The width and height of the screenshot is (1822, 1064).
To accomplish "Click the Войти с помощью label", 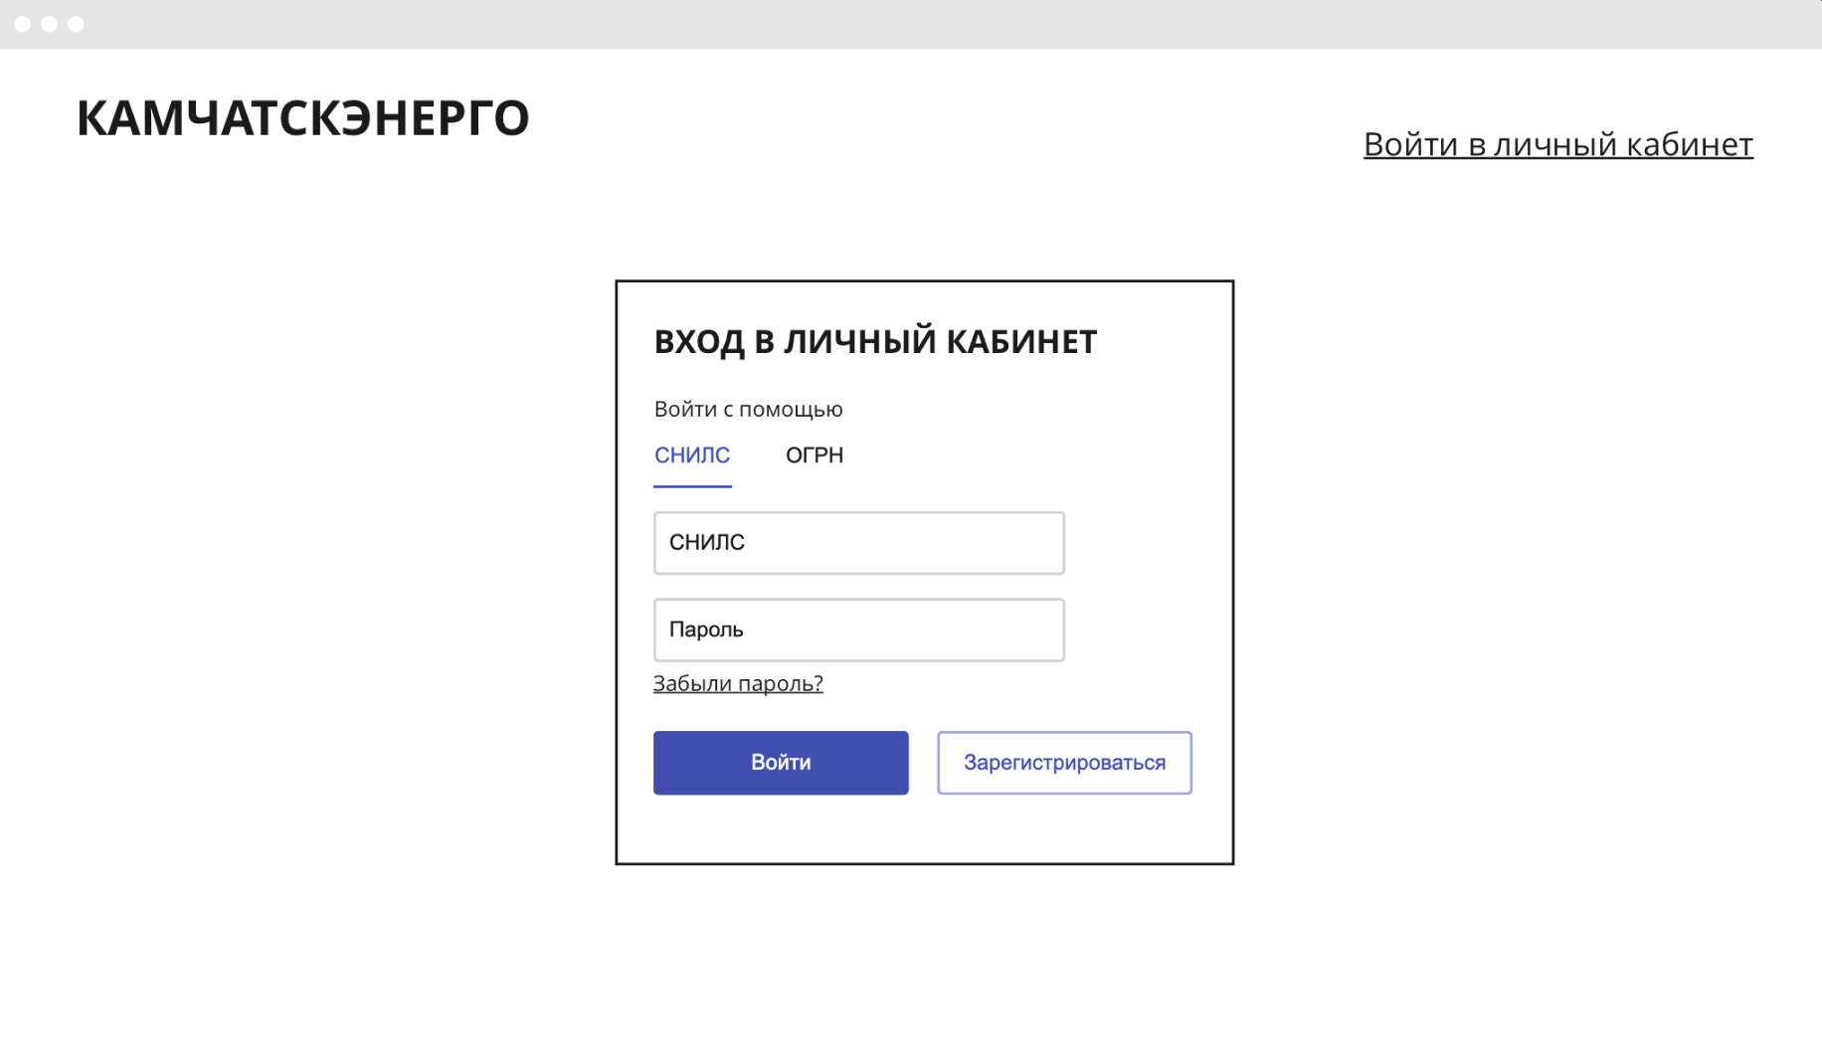I will click(748, 410).
